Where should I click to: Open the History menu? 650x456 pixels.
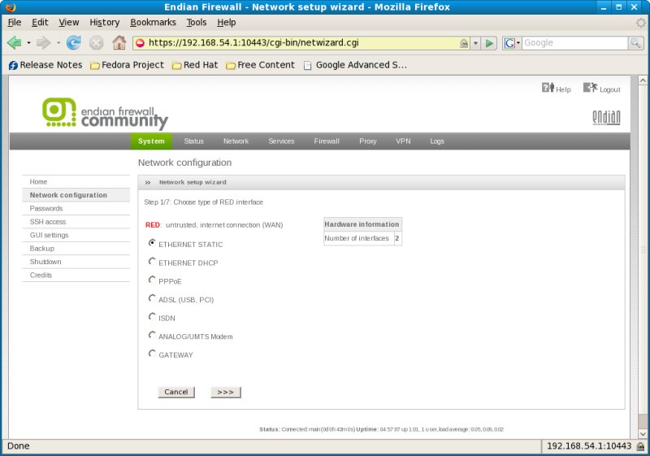[105, 23]
